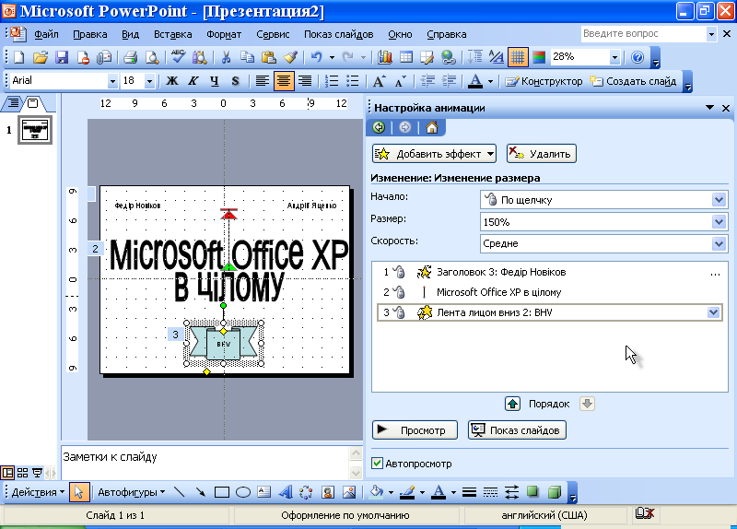737x529 pixels.
Task: Open the Размер dropdown showing 150%
Action: tap(719, 221)
